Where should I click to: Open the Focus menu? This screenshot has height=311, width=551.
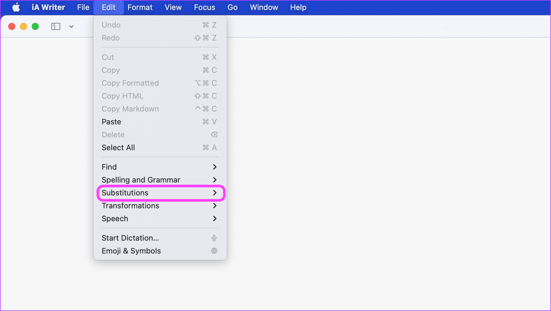tap(205, 7)
